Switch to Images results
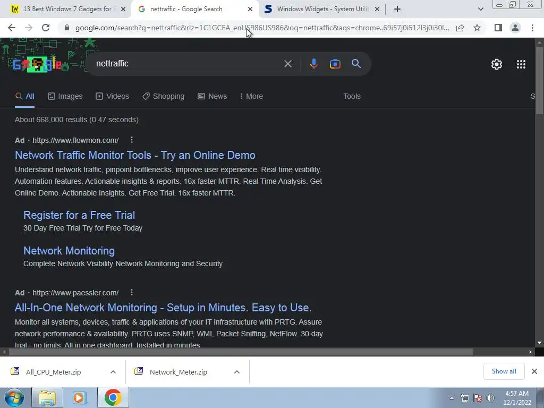Screen dimensions: 544x408 65,97
